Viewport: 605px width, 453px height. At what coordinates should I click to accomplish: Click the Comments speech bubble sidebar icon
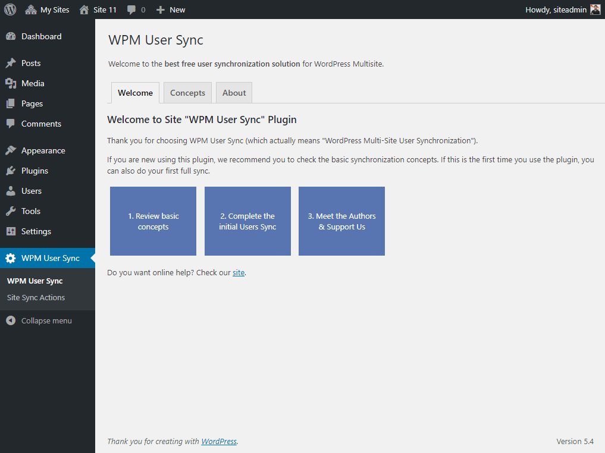[11, 124]
